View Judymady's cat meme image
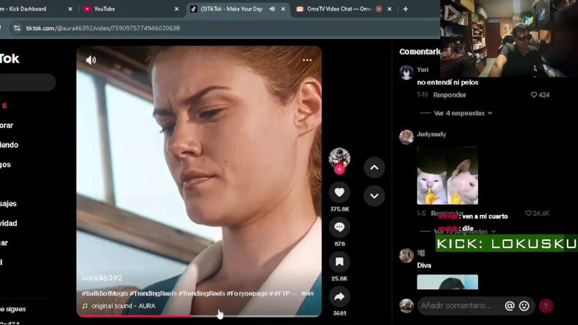This screenshot has height=325, width=578. click(x=447, y=175)
